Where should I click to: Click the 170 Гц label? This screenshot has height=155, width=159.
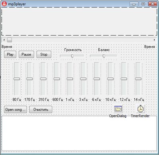(30, 100)
